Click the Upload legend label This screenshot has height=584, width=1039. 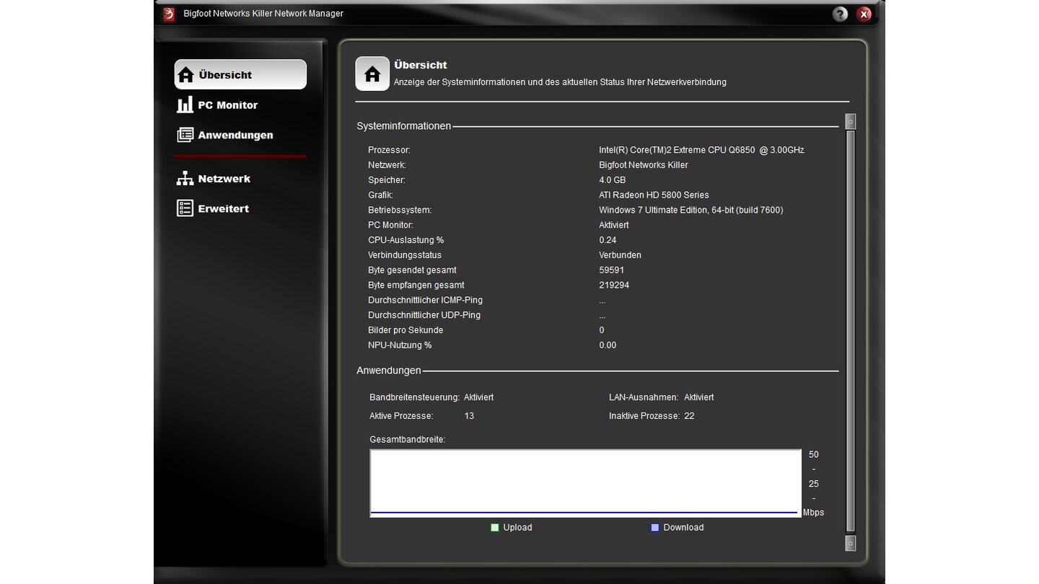517,528
